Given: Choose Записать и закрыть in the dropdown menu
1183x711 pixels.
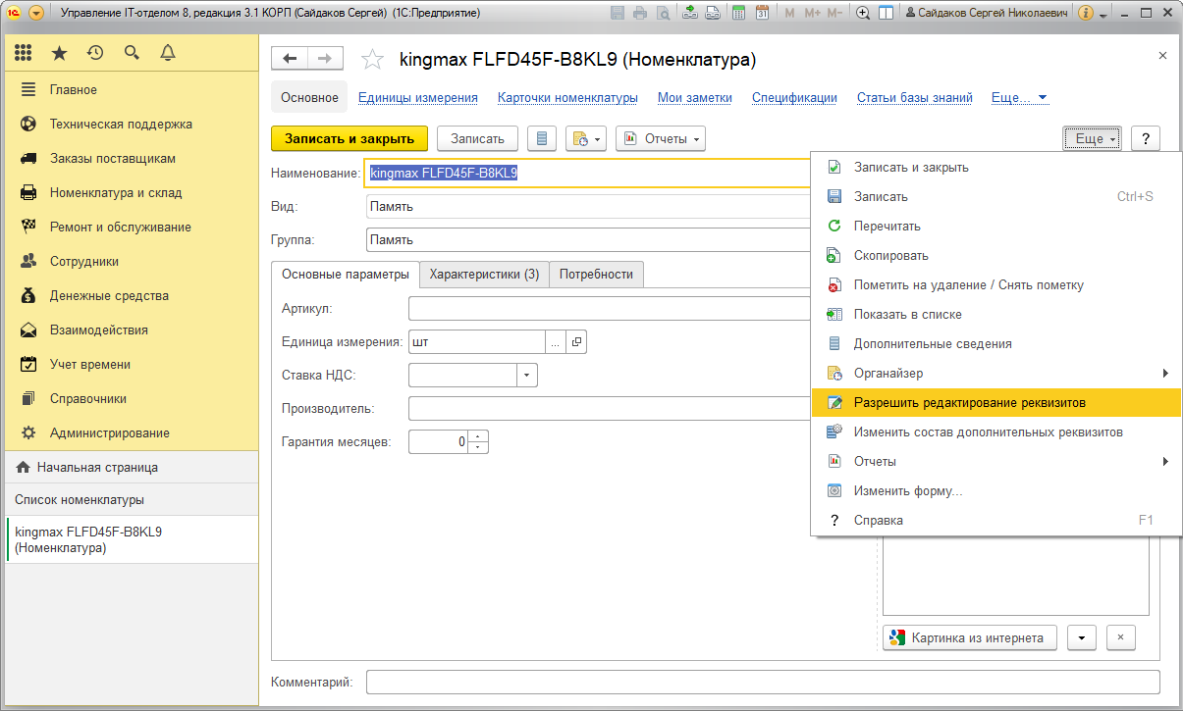Looking at the screenshot, I should [x=995, y=167].
